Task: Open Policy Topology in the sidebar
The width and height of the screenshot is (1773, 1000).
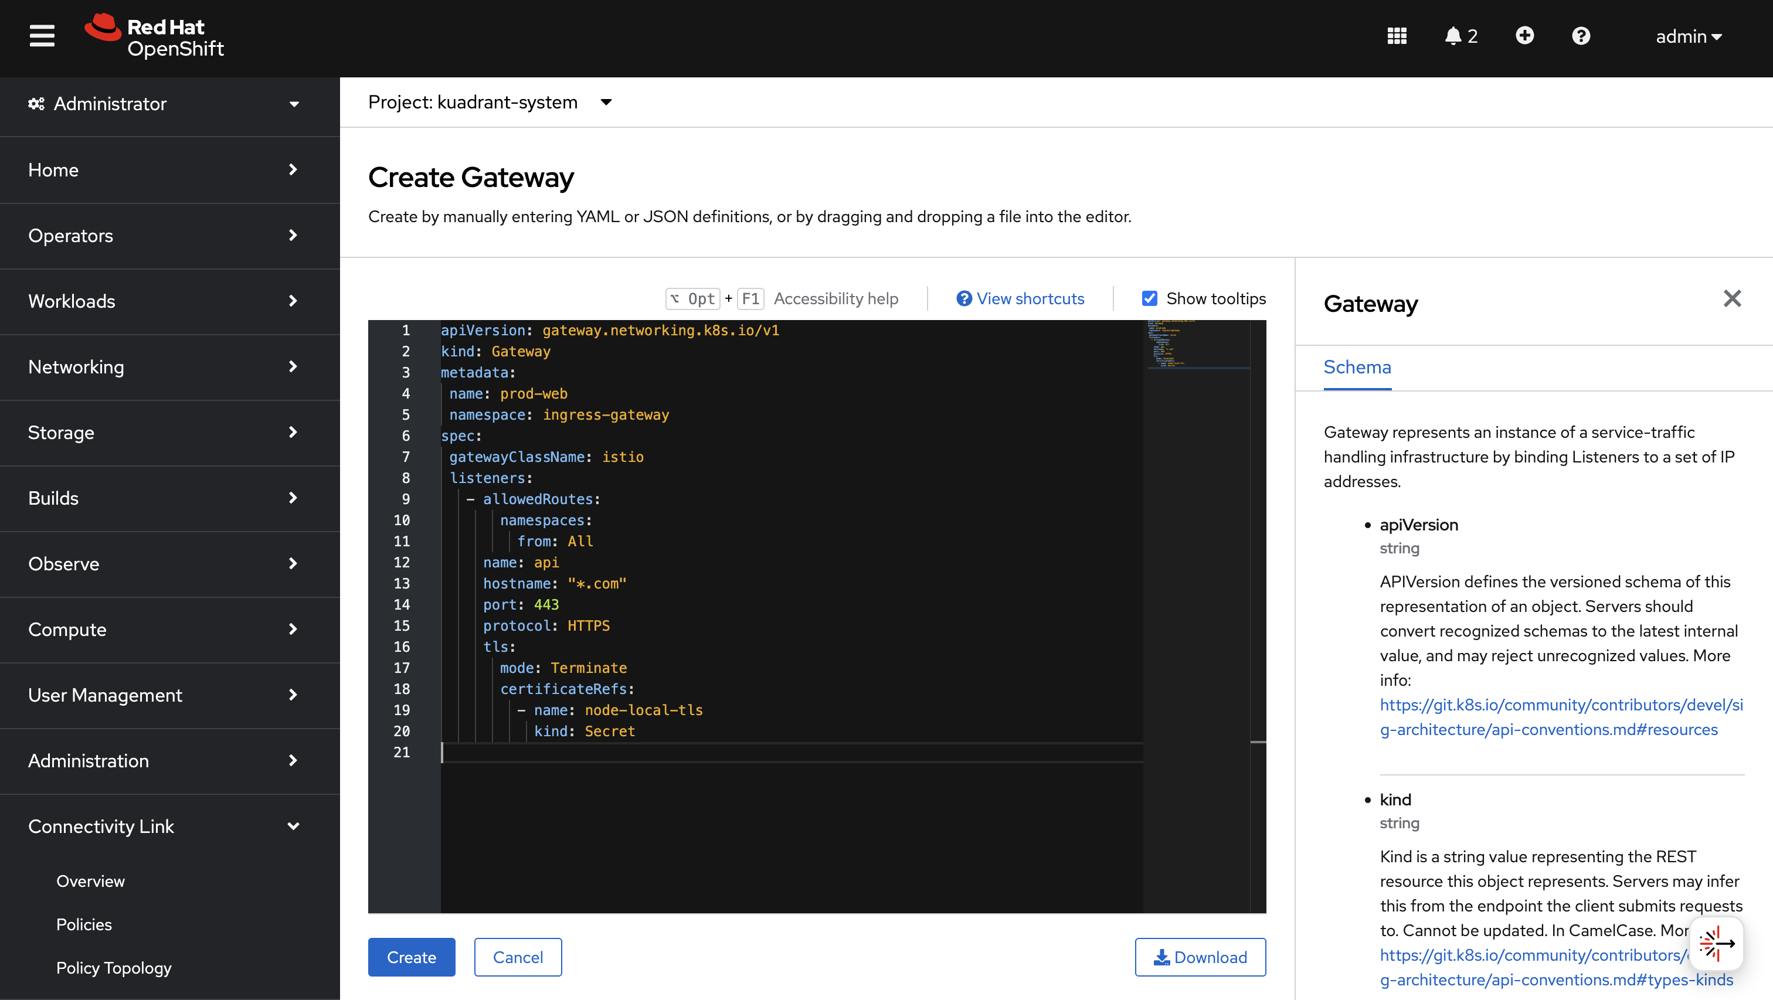Action: point(114,968)
